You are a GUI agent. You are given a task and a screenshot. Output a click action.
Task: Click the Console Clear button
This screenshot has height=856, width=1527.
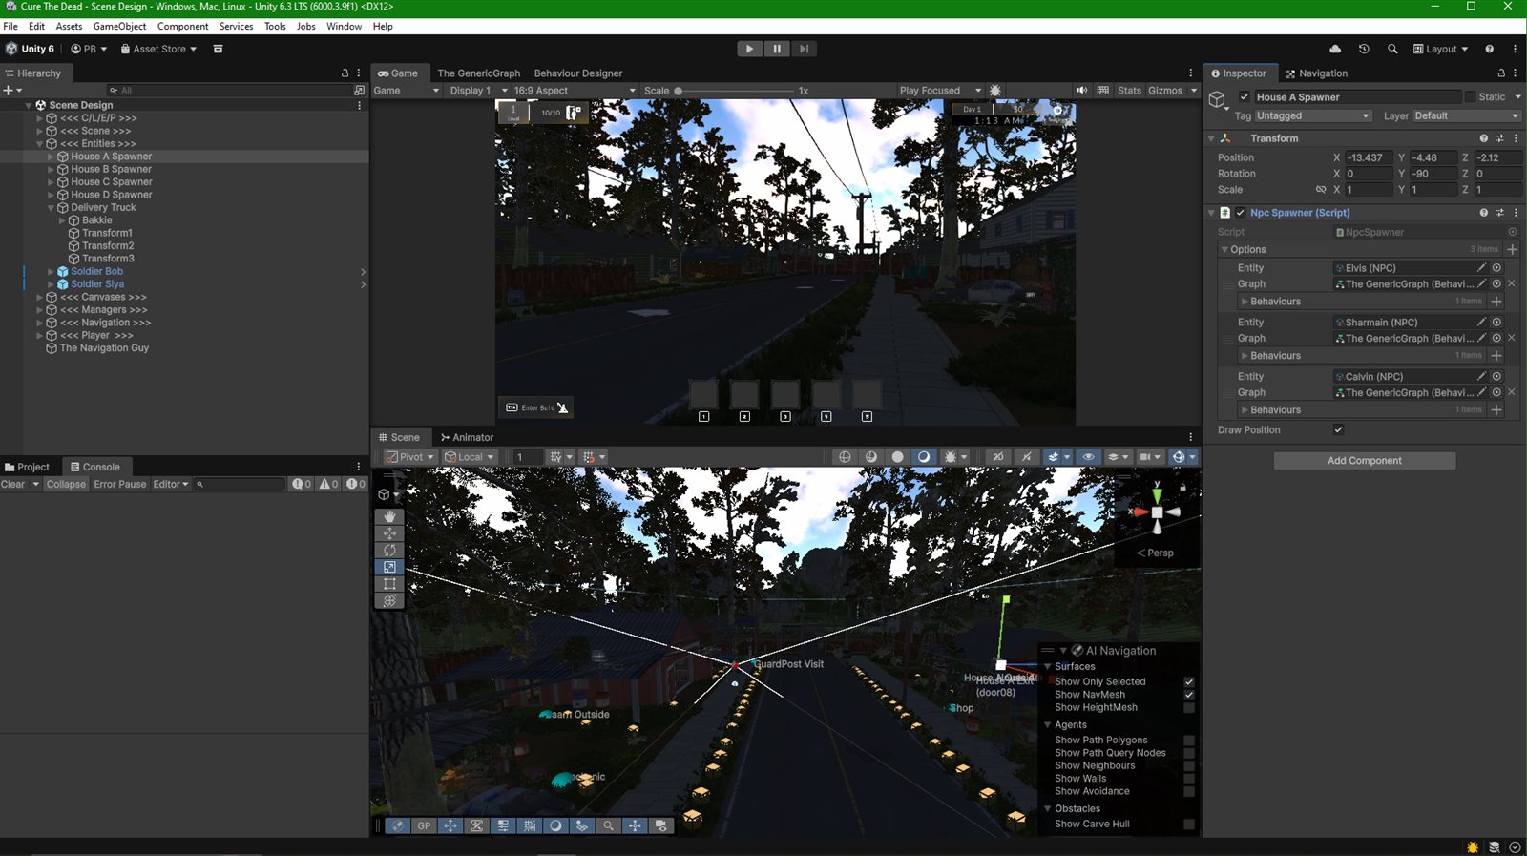pos(13,485)
